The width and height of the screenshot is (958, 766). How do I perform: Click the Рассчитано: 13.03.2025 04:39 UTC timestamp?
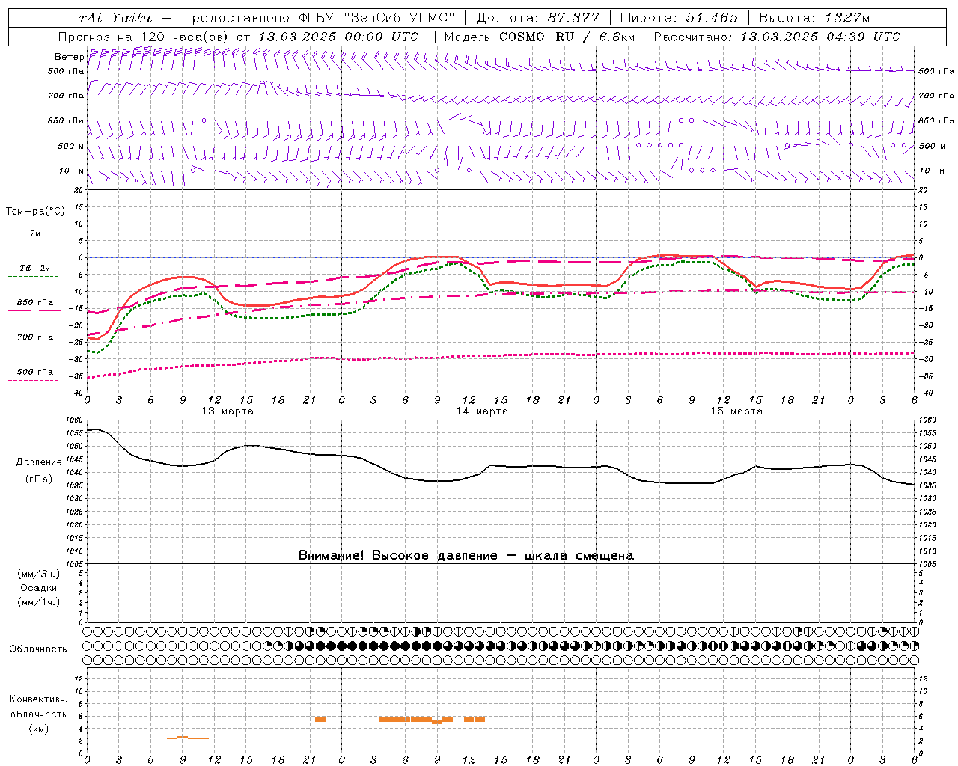point(777,37)
